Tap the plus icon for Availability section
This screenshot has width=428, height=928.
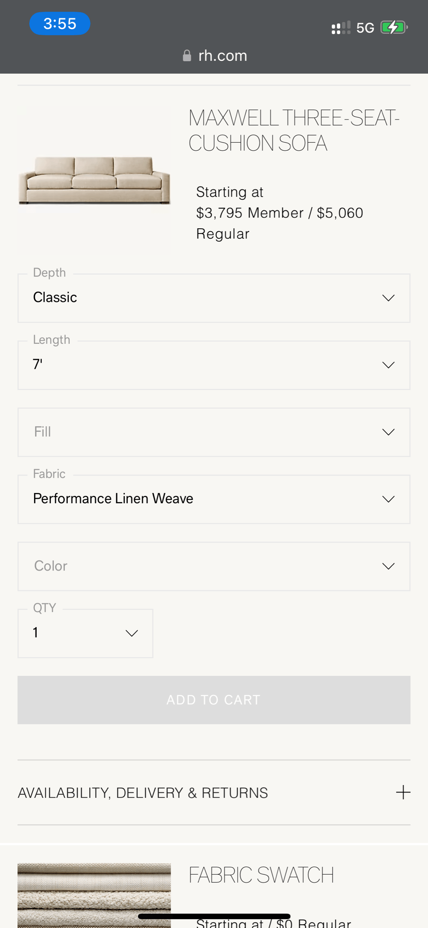click(403, 792)
